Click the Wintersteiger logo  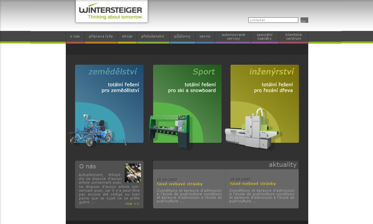coord(111,11)
